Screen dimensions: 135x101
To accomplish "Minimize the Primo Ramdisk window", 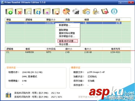I will click(x=121, y=2).
